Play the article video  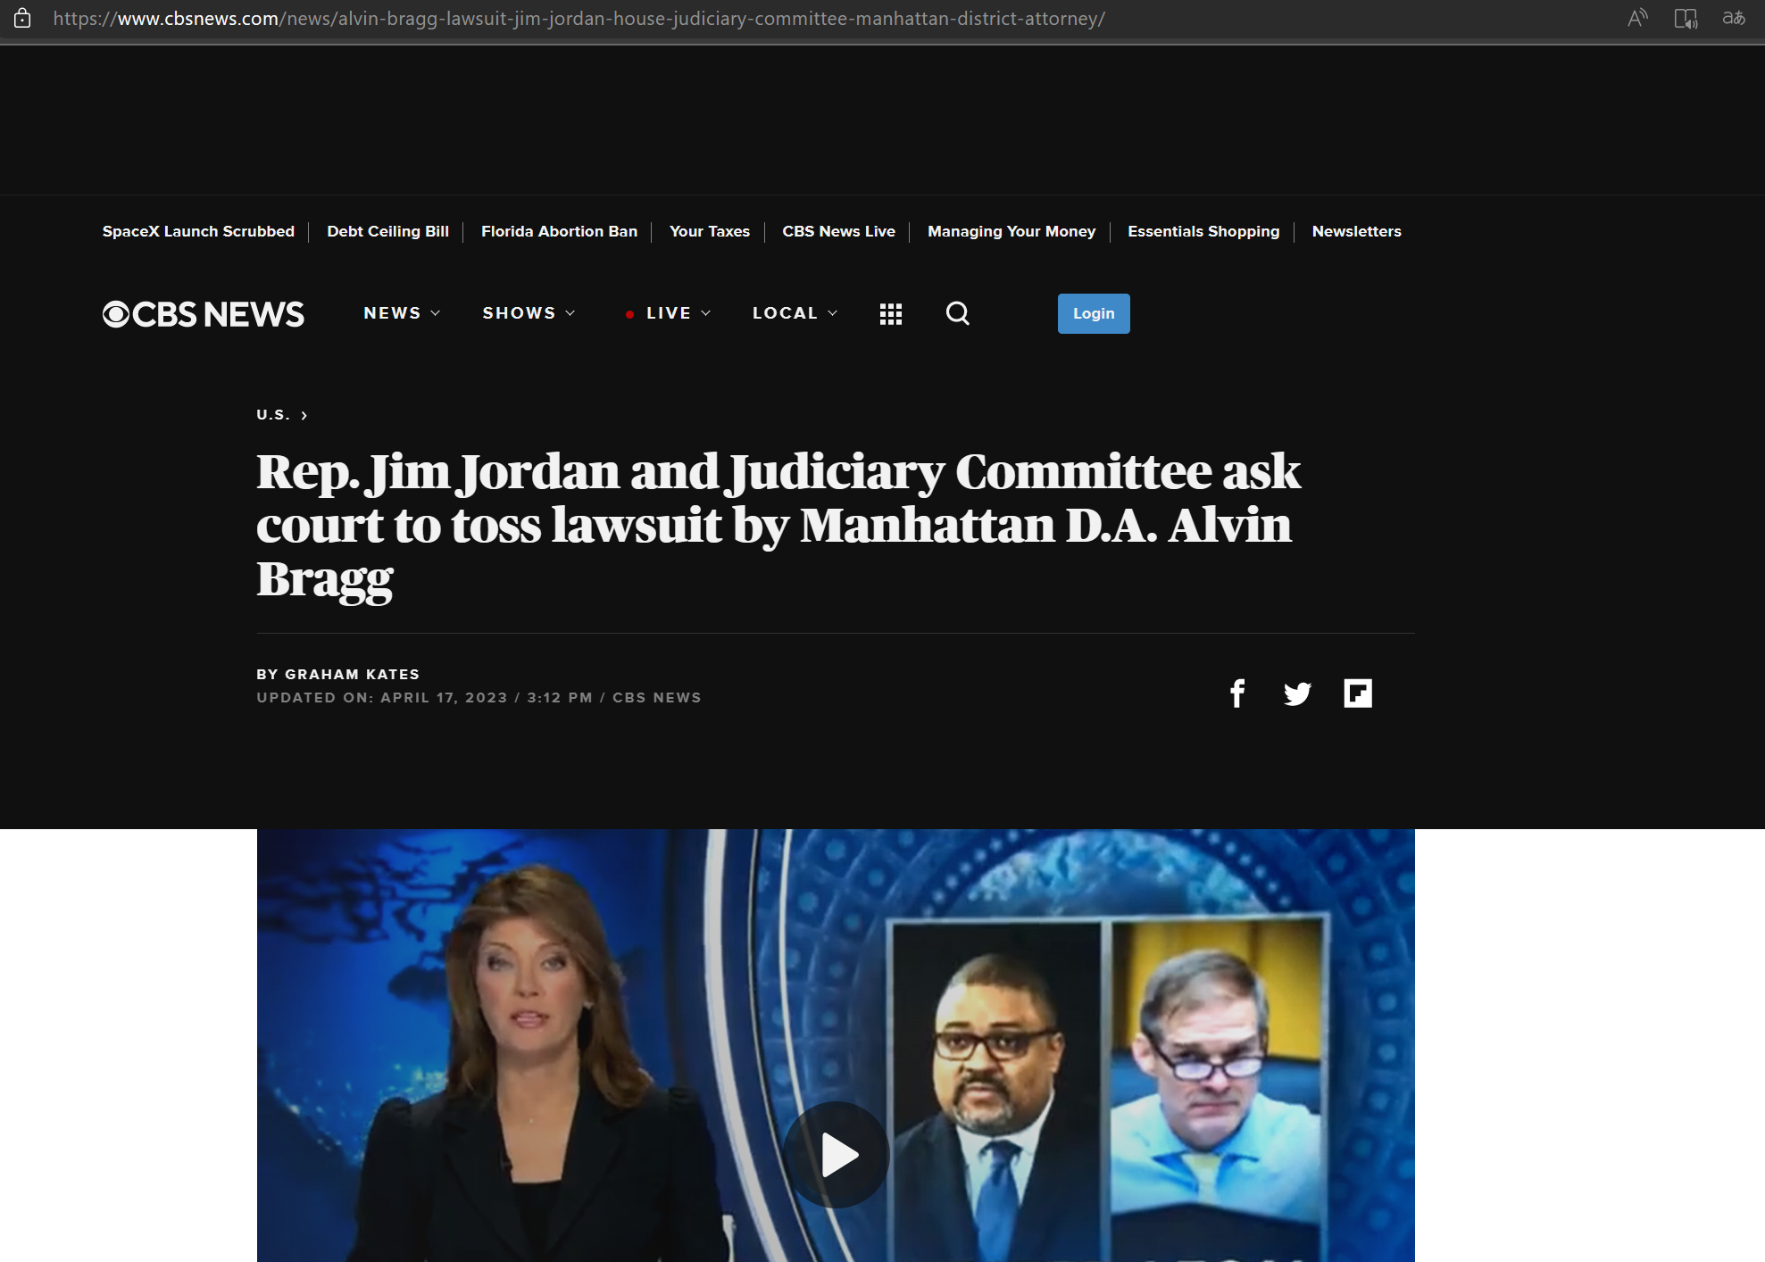[837, 1155]
